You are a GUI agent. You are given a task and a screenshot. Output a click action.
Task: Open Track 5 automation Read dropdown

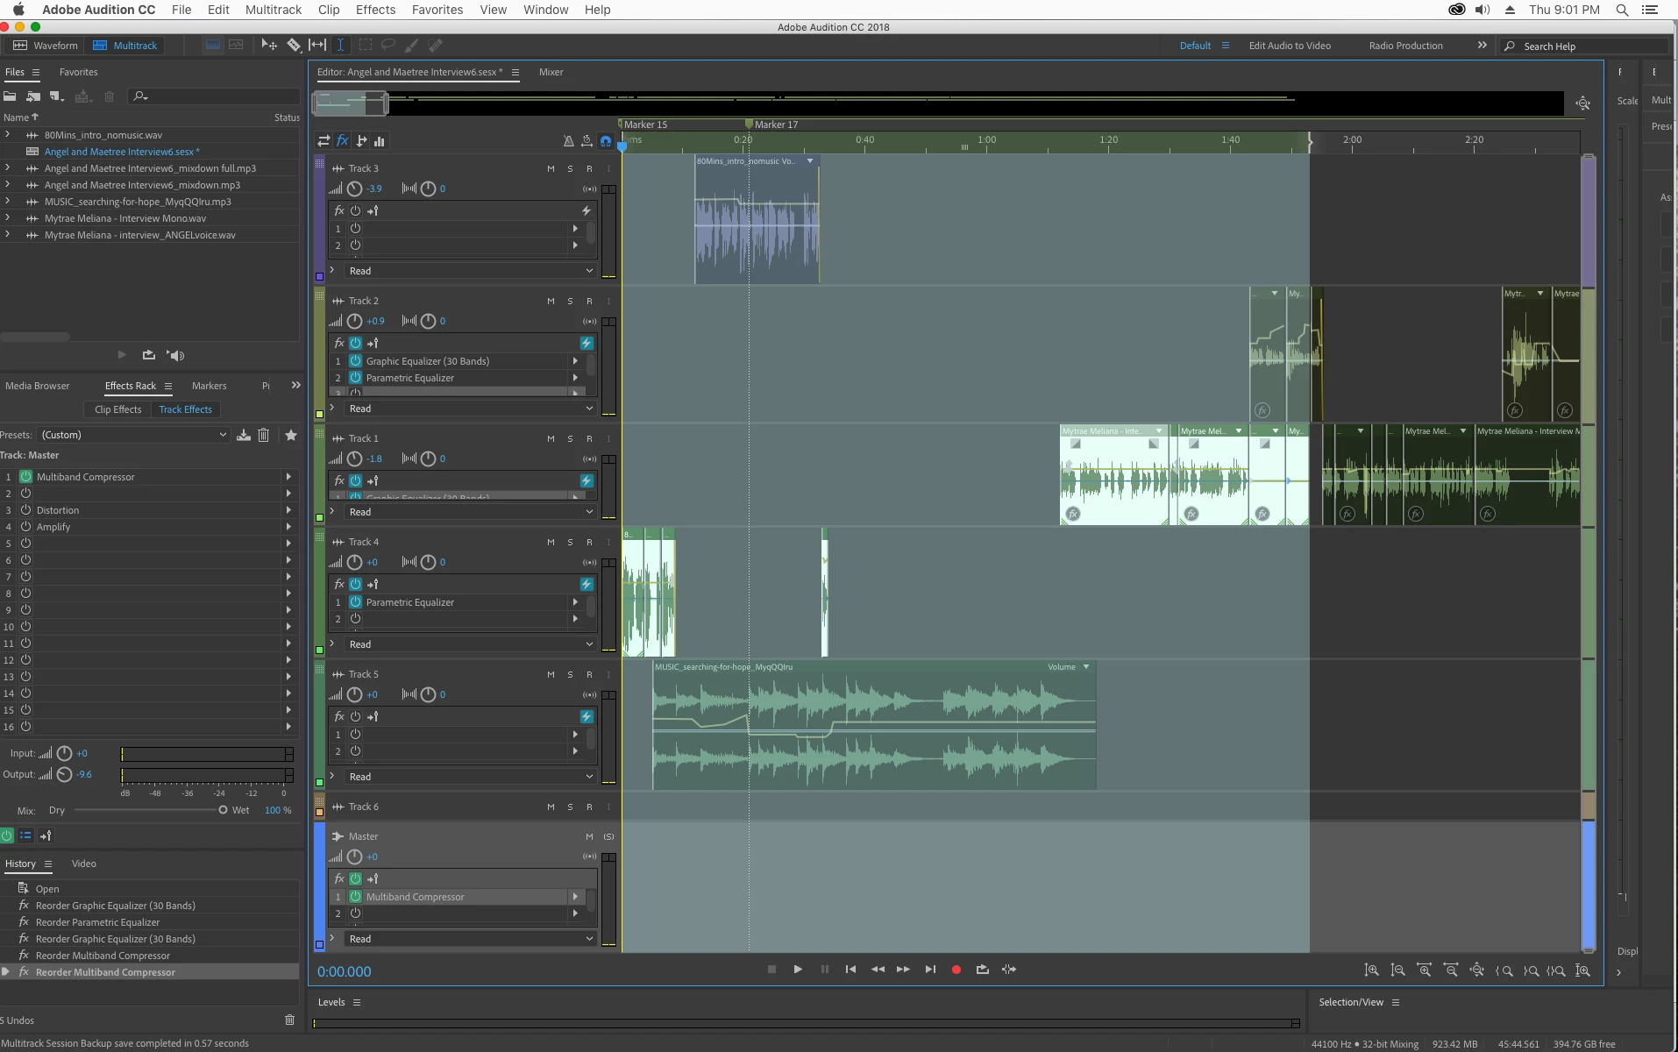click(x=472, y=777)
